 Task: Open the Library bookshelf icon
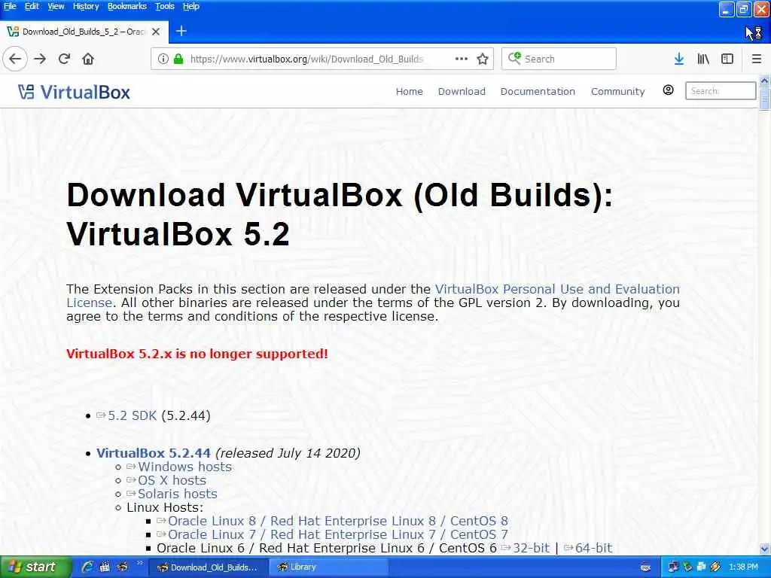coord(703,59)
